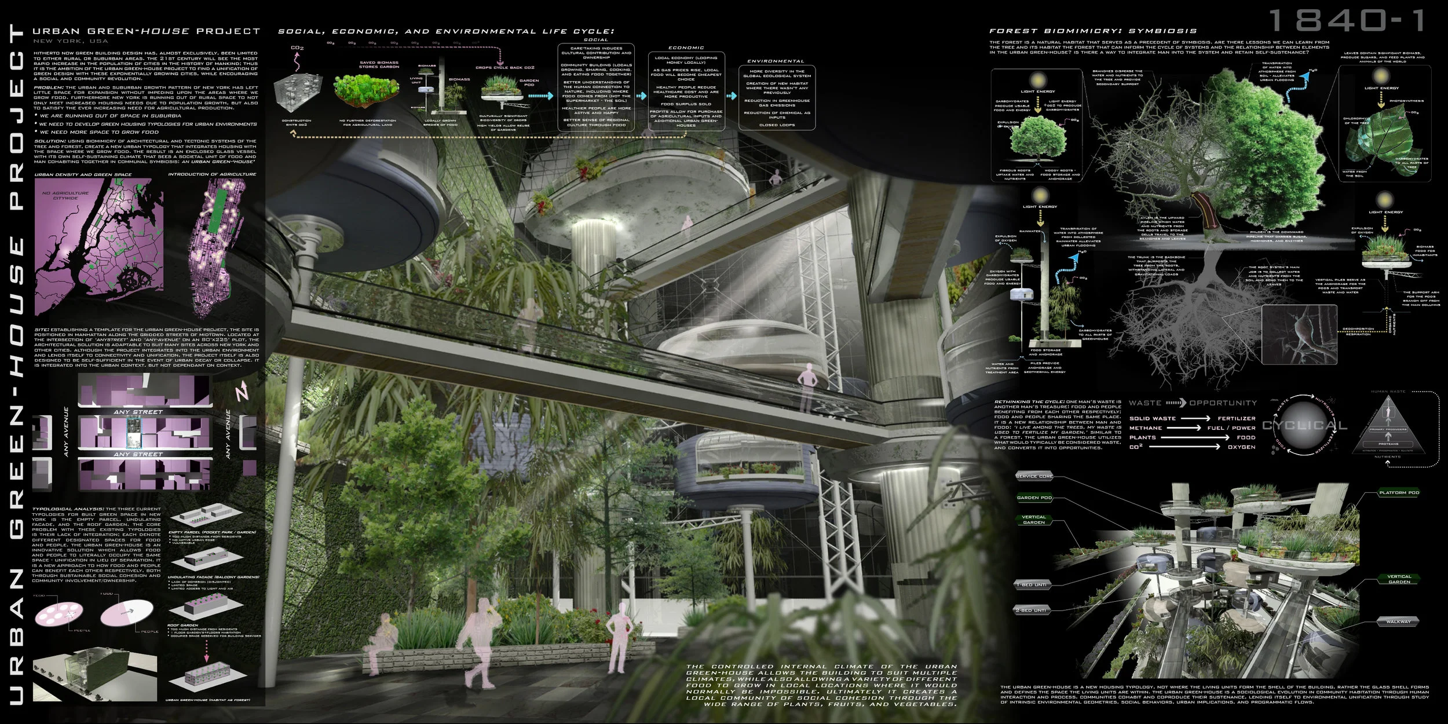Click the 'PLATFORM POD' callout label
Screen dimensions: 1448x724
[x=1399, y=493]
